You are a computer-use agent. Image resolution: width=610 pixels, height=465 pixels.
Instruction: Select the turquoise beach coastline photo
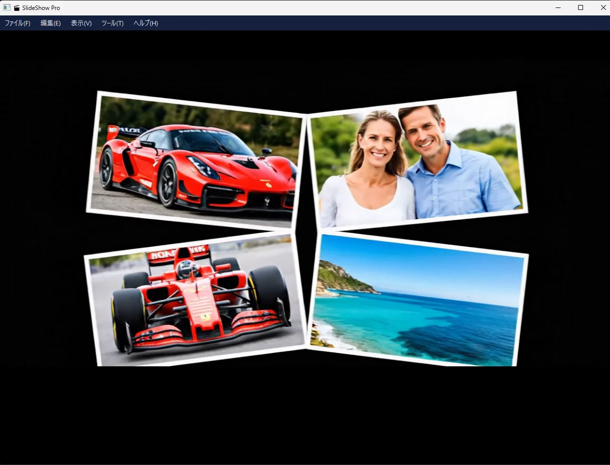[x=418, y=300]
